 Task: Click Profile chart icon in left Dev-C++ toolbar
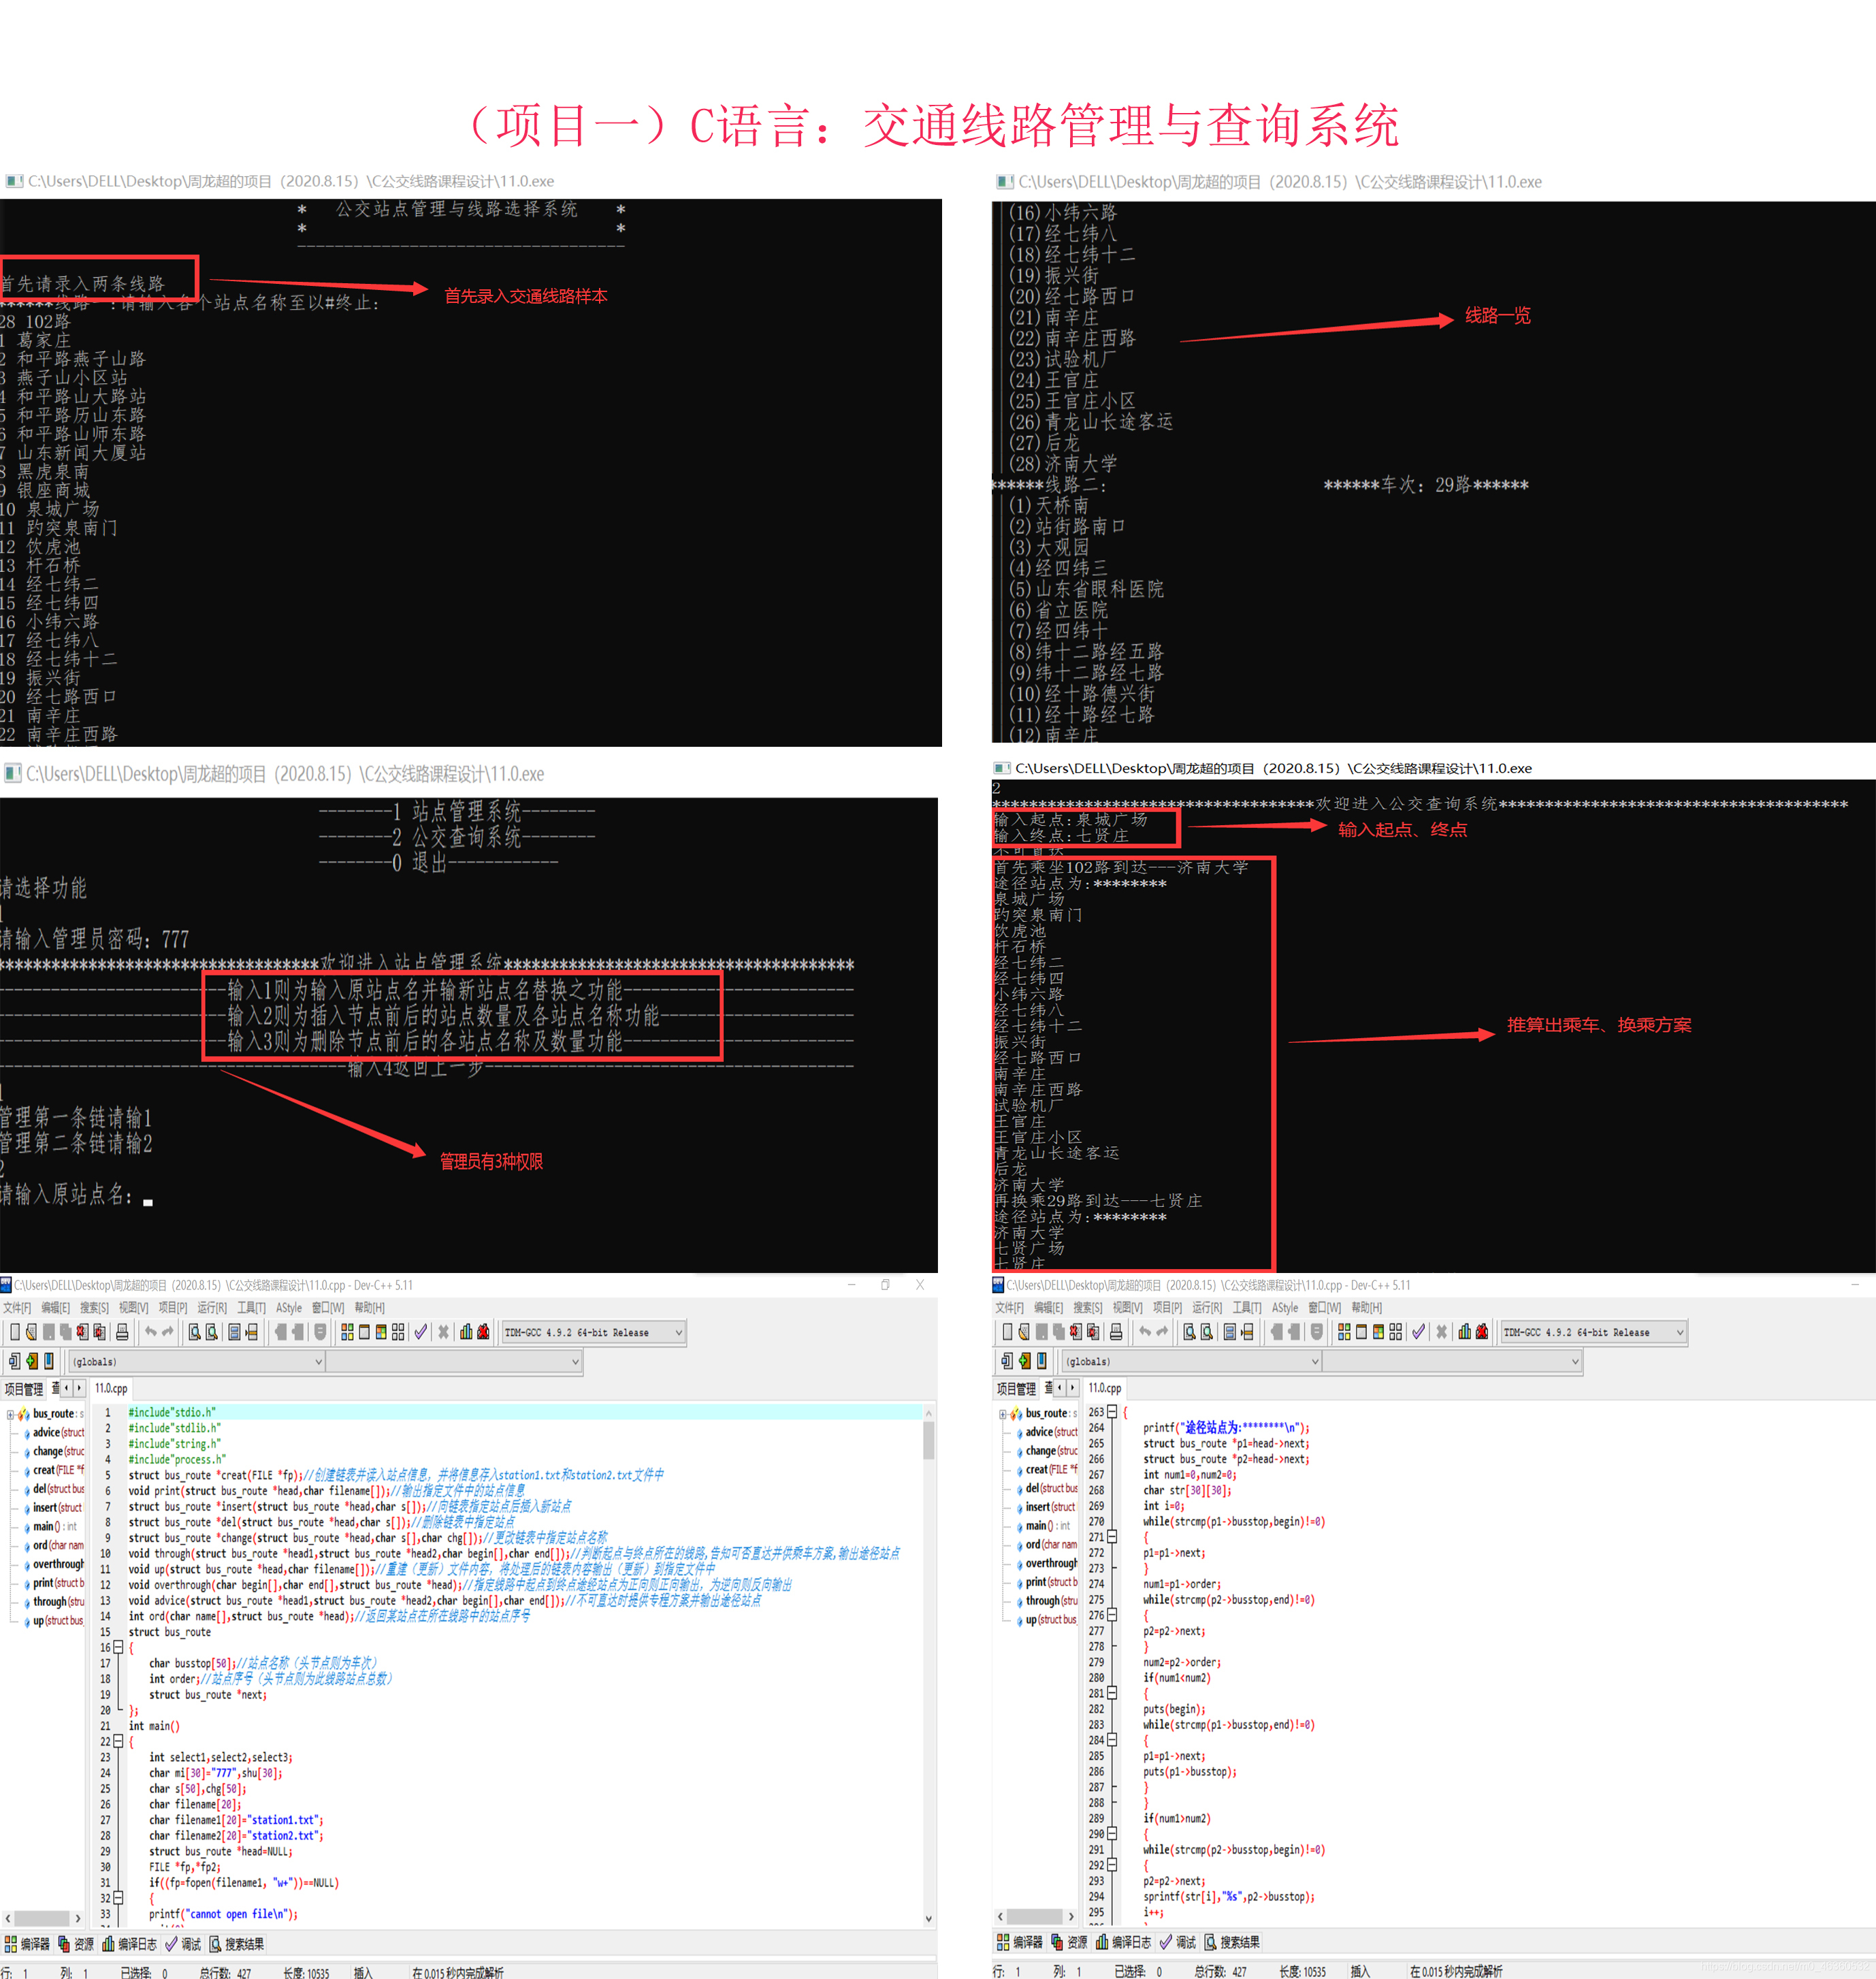466,1332
